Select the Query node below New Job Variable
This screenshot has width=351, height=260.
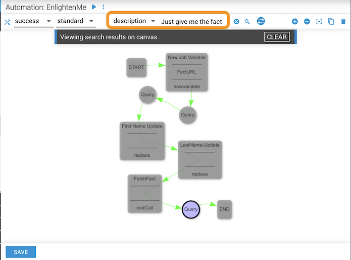click(x=187, y=115)
